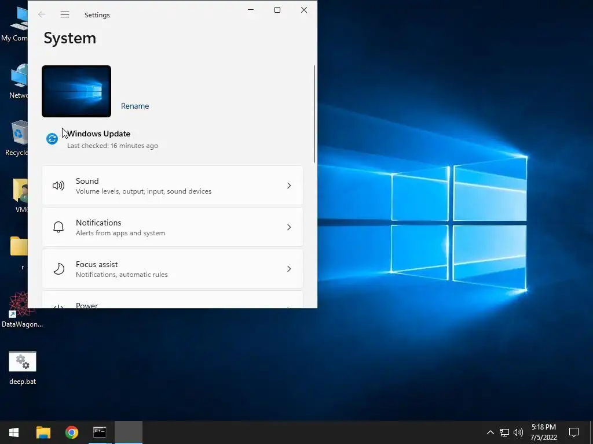The width and height of the screenshot is (593, 444).
Task: Expand Sound with its chevron arrow
Action: click(x=289, y=186)
